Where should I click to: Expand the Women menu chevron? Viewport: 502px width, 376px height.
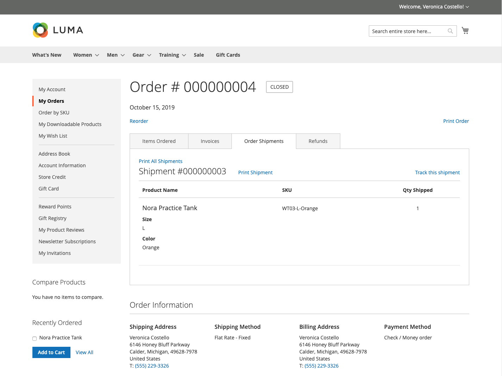pos(97,55)
